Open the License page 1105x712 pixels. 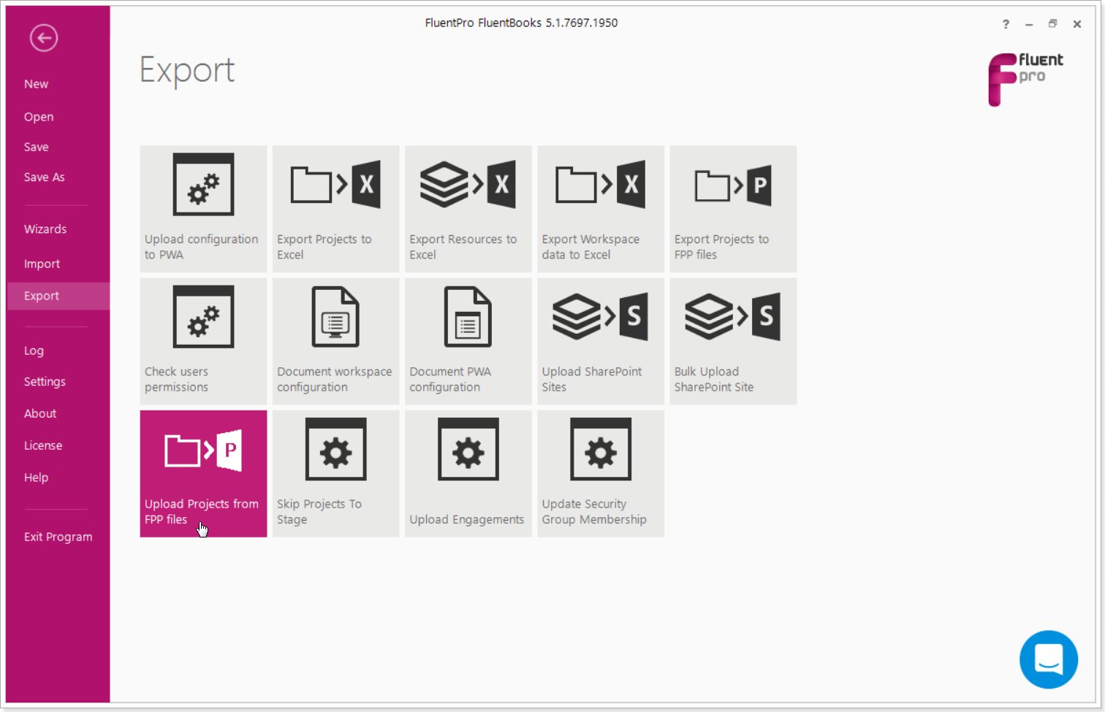tap(43, 445)
